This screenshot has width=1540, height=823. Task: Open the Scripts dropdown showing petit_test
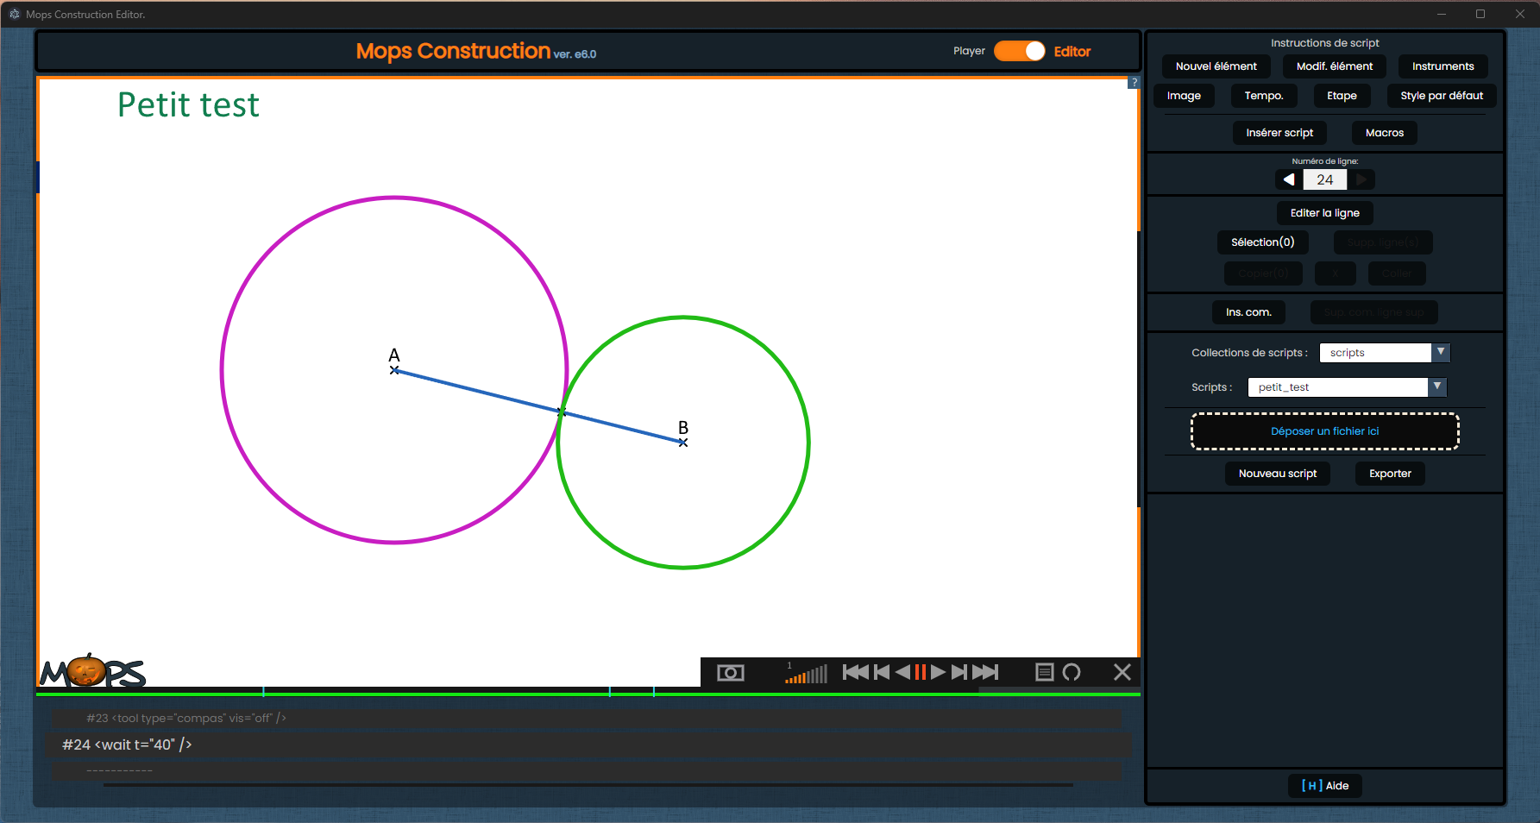(1436, 387)
